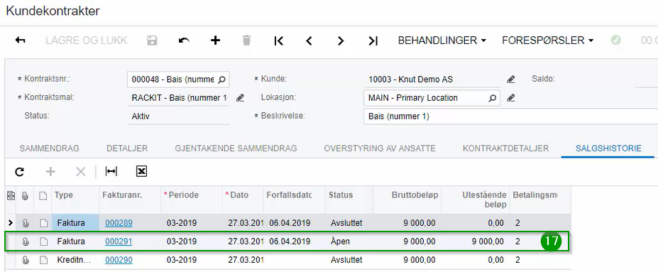Add new record with plus icon
This screenshot has height=272, width=658.
pyautogui.click(x=215, y=40)
